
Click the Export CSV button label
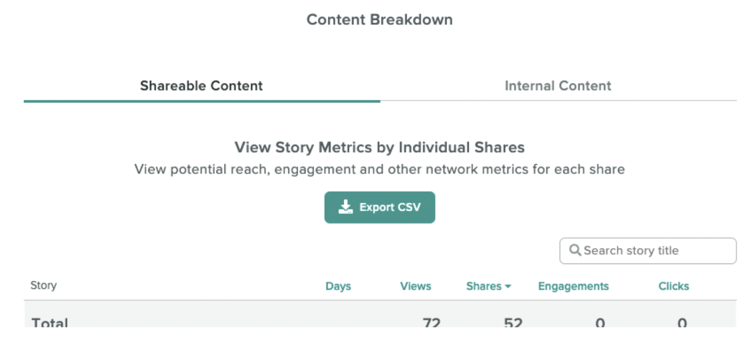click(390, 207)
